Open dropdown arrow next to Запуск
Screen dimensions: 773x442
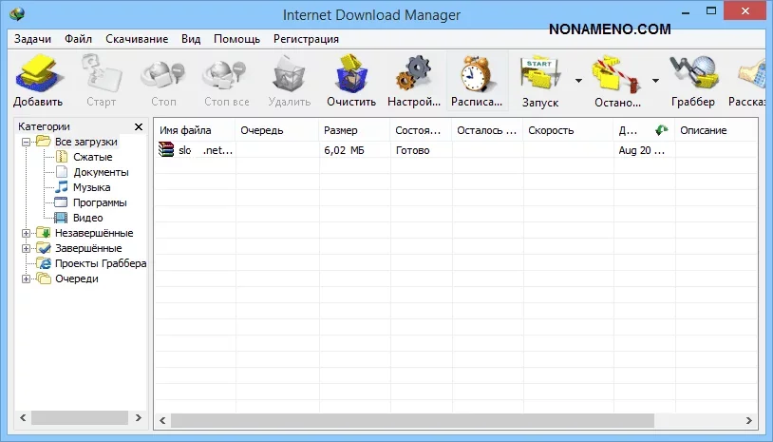point(578,81)
